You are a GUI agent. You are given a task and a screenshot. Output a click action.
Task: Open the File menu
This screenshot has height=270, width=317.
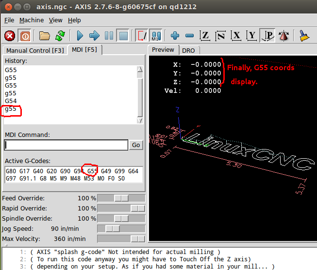9,20
